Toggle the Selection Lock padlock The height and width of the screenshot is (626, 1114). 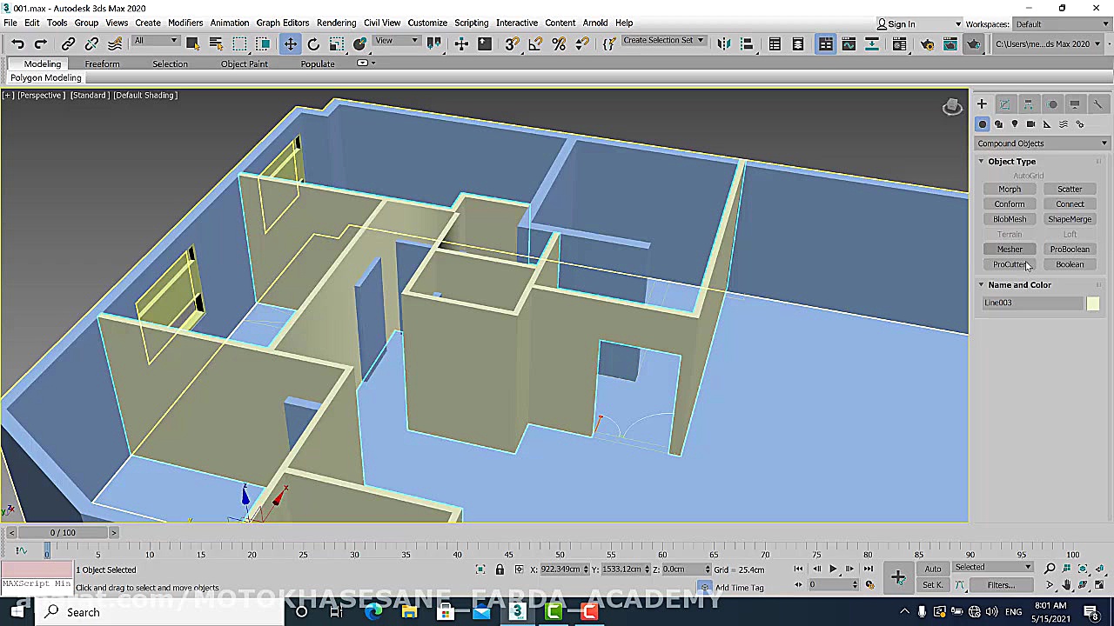tap(500, 569)
